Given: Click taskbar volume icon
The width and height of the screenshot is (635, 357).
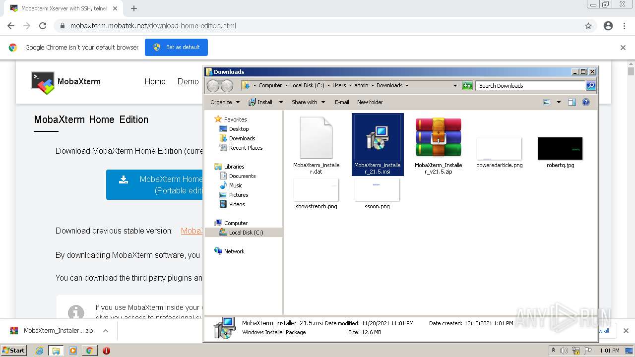Looking at the screenshot, I should (564, 351).
